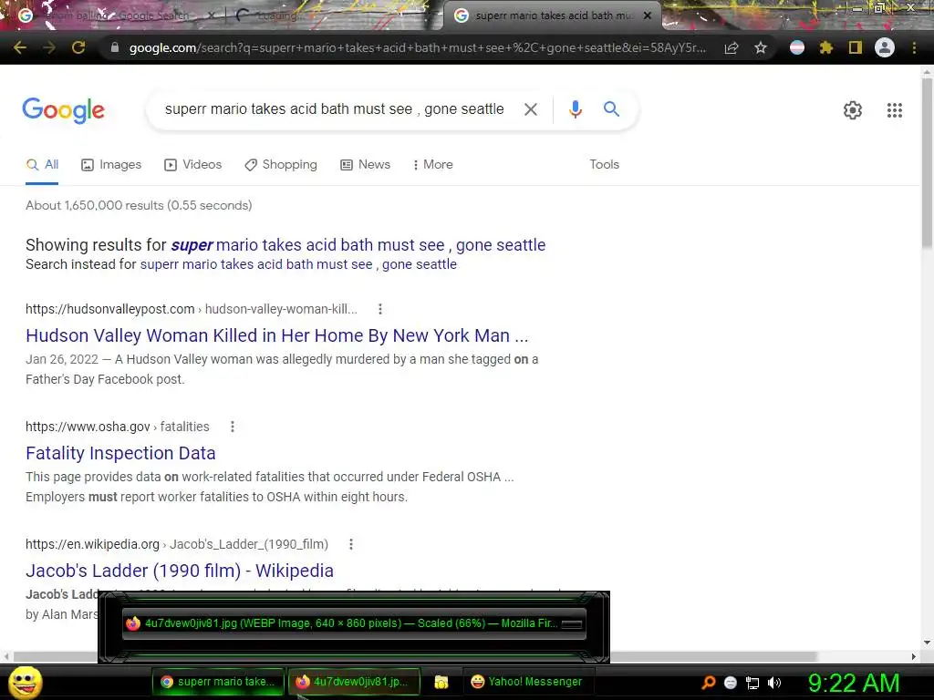Click the browser address bar URL
Image resolution: width=934 pixels, height=700 pixels.
click(x=417, y=47)
